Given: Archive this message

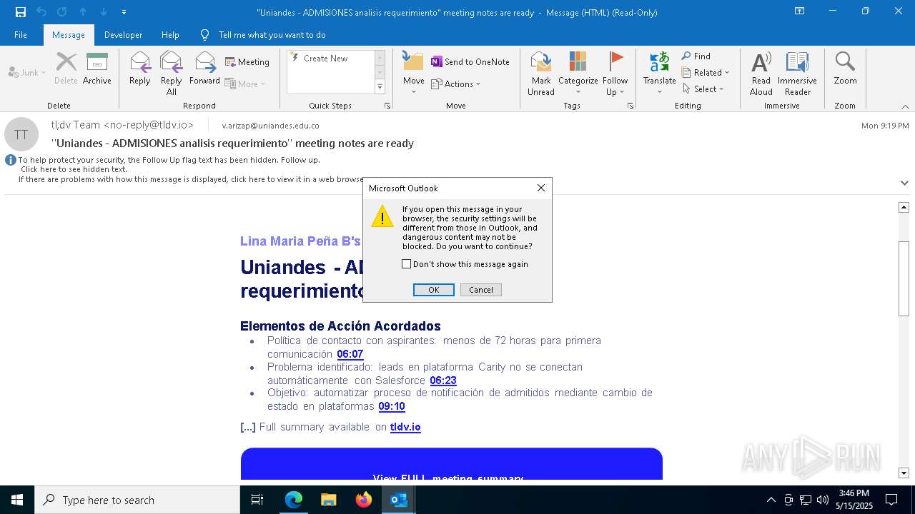Looking at the screenshot, I should [97, 68].
